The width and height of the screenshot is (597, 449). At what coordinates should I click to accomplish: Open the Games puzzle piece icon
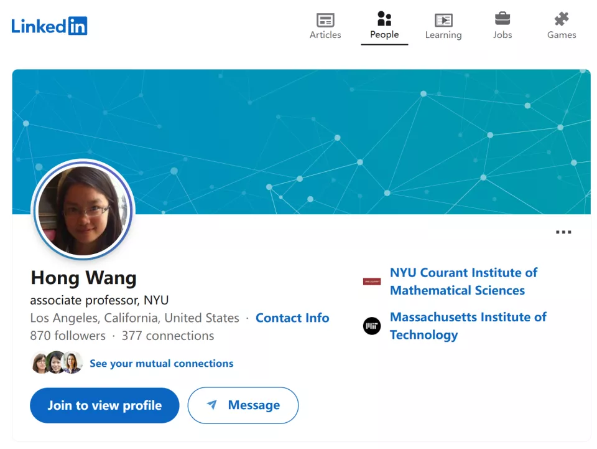point(562,19)
